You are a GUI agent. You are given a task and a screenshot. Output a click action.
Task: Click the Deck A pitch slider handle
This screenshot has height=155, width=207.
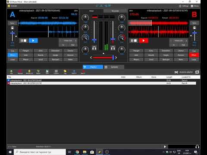[x=13, y=33]
